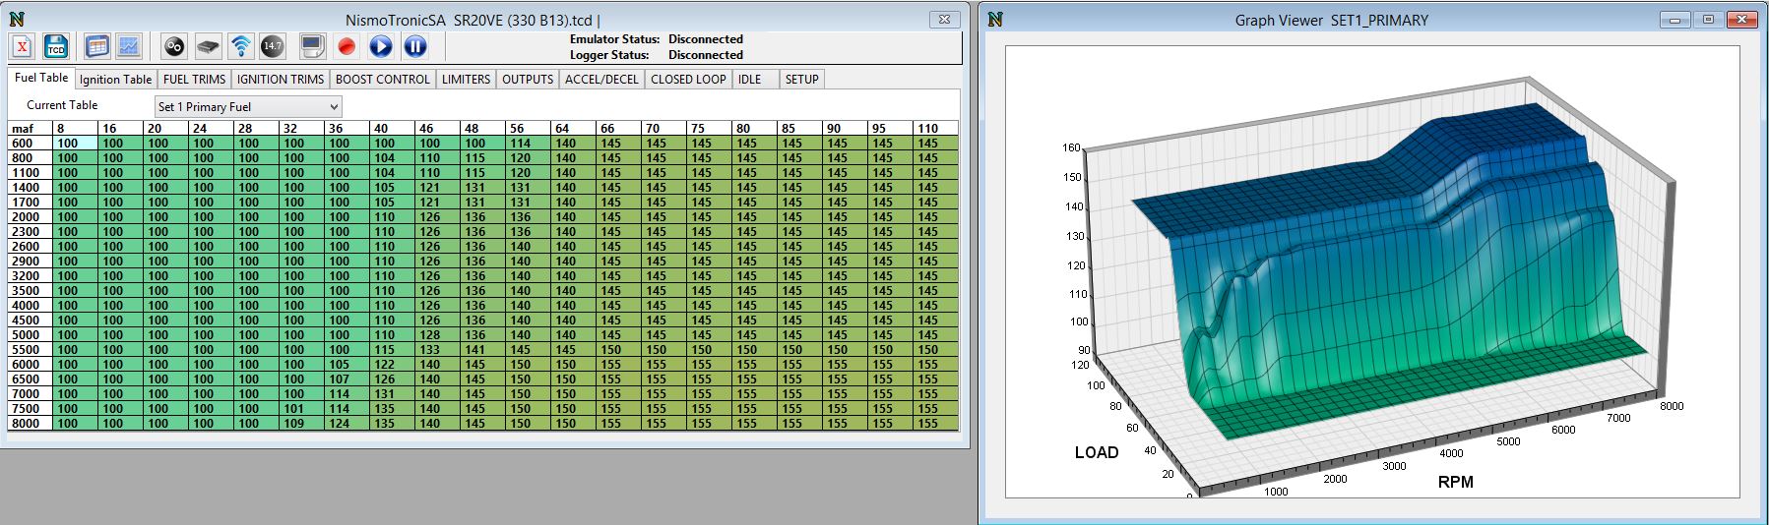Select cell '107' in the 6500 row
Image resolution: width=1769 pixels, height=525 pixels.
pos(347,379)
